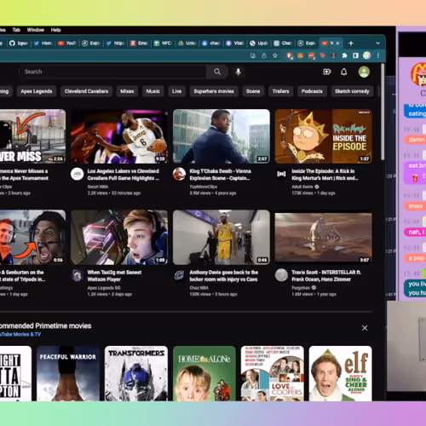Select the Superhero movies filter chip
Screen dimensions: 426x426
coord(214,91)
